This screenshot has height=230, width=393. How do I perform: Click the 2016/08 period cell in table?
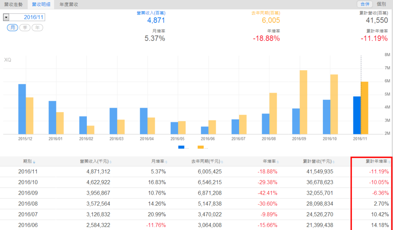point(28,203)
